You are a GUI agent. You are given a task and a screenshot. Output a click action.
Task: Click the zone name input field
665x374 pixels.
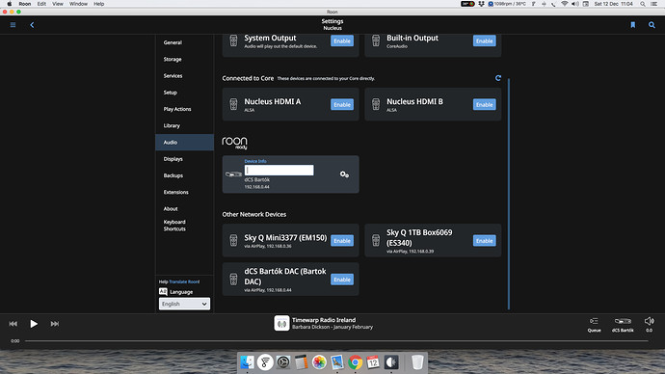point(279,170)
